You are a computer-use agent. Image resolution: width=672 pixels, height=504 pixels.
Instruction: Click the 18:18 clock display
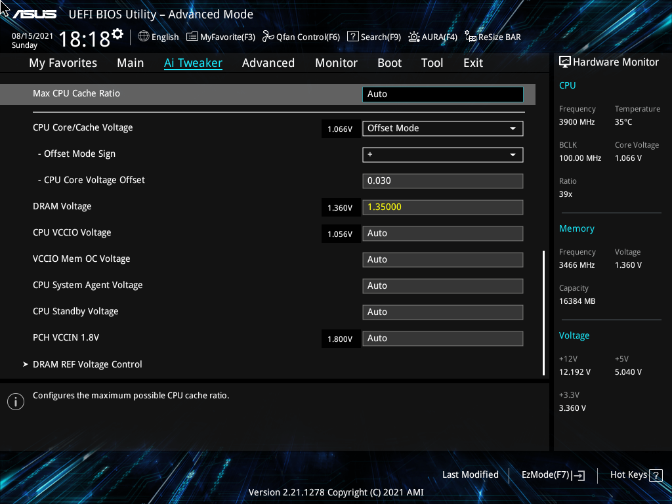pos(85,39)
